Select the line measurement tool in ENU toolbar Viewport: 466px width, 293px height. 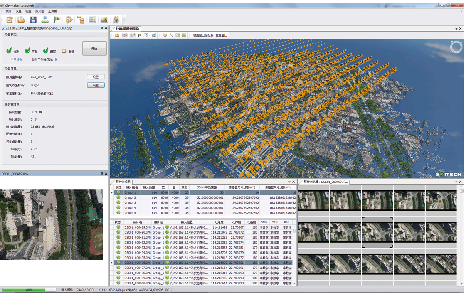(172, 35)
